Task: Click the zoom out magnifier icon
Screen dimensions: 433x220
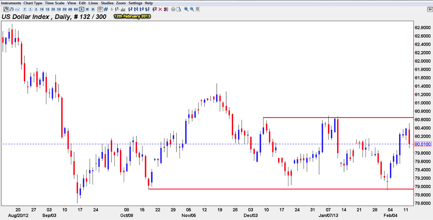Action: point(192,9)
